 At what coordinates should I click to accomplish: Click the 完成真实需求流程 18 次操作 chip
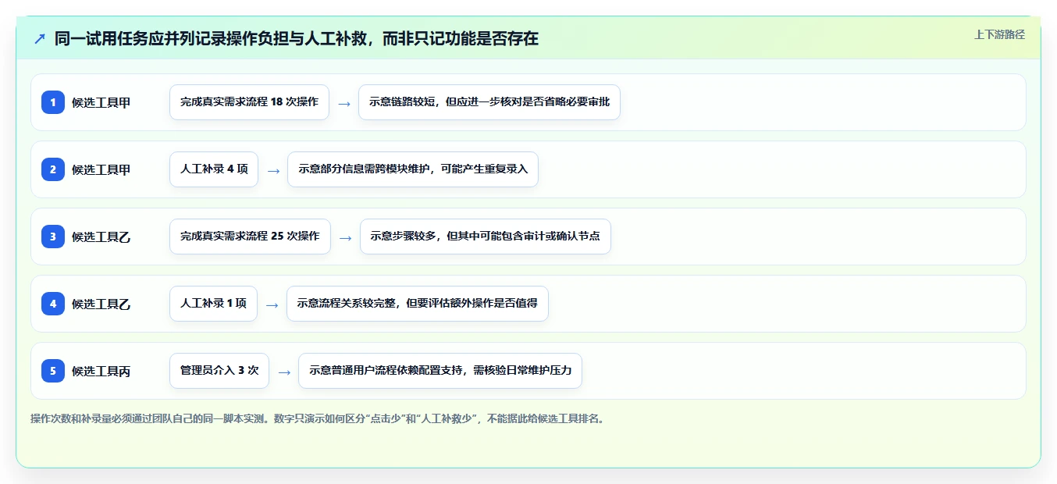click(249, 102)
